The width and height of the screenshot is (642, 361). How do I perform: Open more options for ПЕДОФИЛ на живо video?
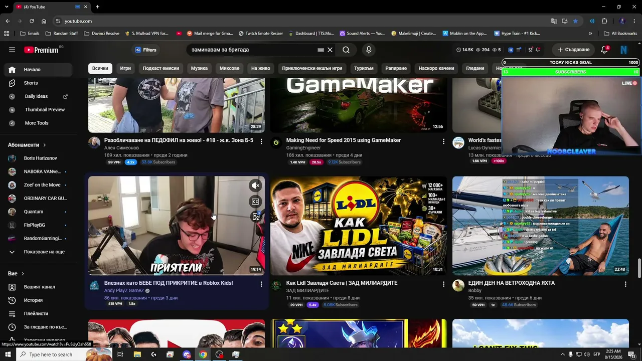261,141
